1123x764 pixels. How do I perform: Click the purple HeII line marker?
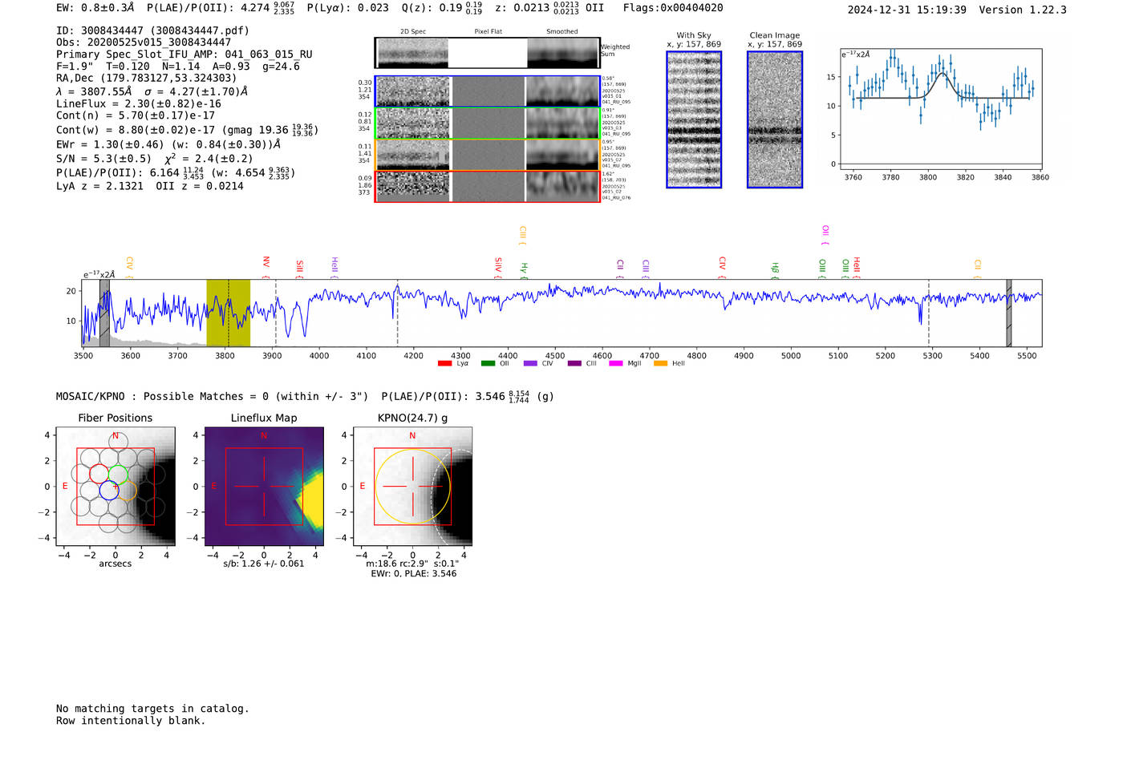point(334,268)
